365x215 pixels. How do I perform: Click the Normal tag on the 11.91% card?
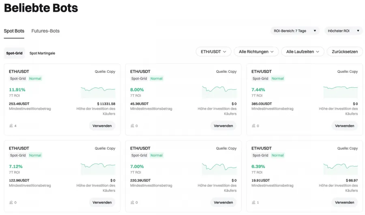point(35,79)
